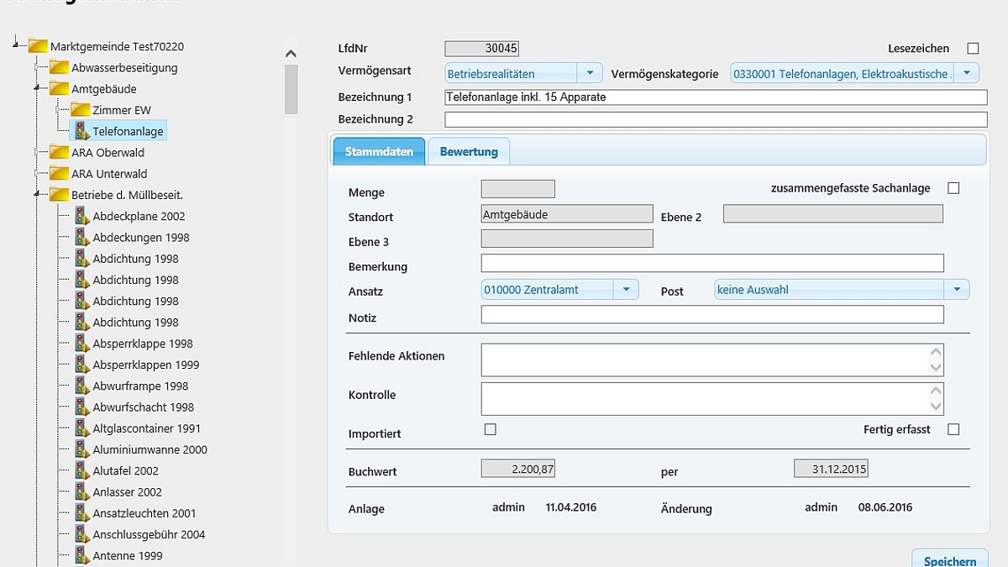Check the Fertig erfasst checkbox
Image resolution: width=1008 pixels, height=567 pixels.
[953, 429]
